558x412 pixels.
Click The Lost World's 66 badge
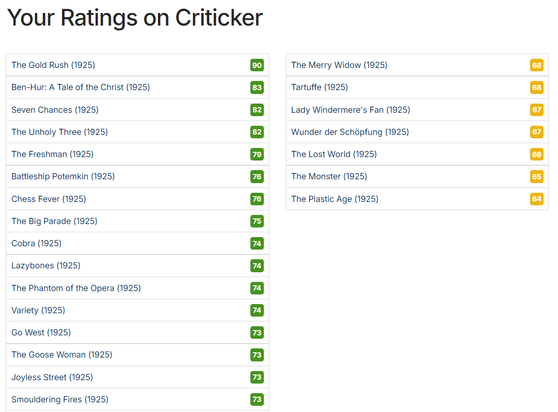537,155
